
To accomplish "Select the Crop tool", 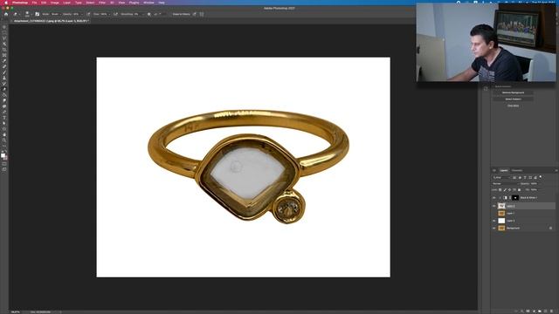I will (x=4, y=50).
